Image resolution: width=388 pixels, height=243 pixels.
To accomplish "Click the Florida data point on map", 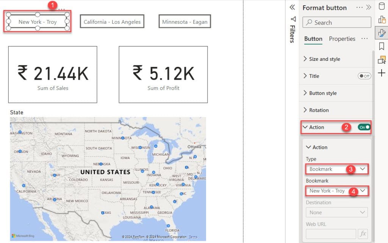I will click(168, 226).
